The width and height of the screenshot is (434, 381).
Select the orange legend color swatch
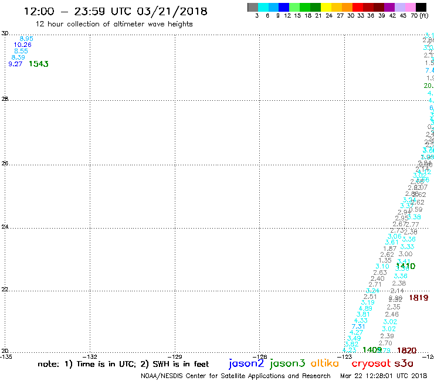point(347,7)
